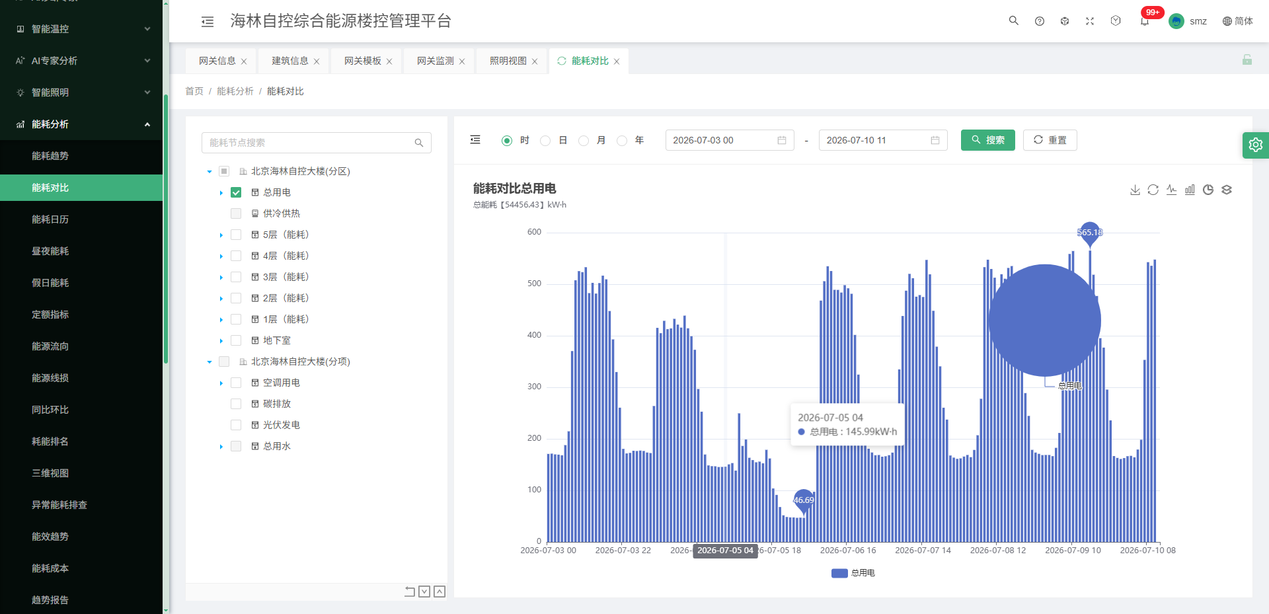This screenshot has height=614, width=1269.
Task: Expand the 4层（能耗） tree node
Action: 221,256
